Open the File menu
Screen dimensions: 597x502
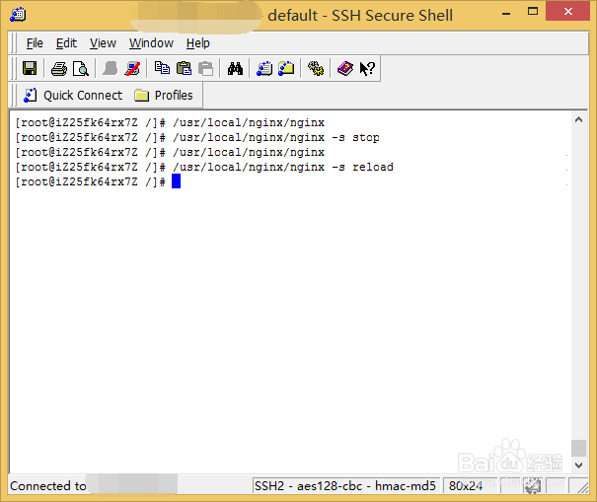35,43
